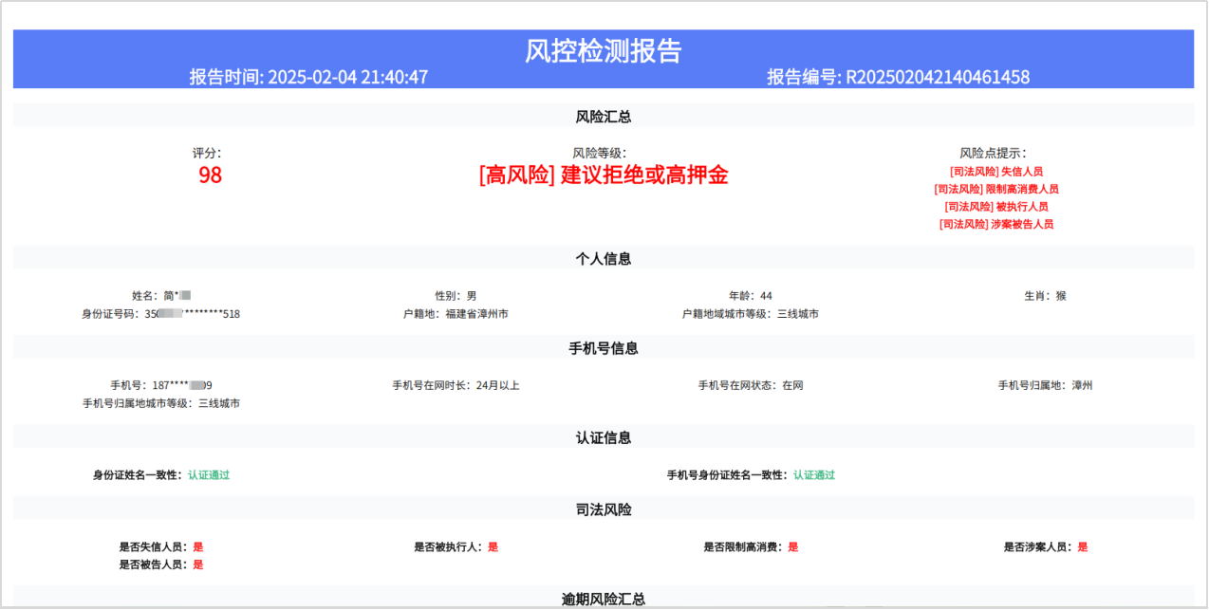The image size is (1209, 610).
Task: Collapse the 认证信息 section header
Action: click(x=604, y=437)
